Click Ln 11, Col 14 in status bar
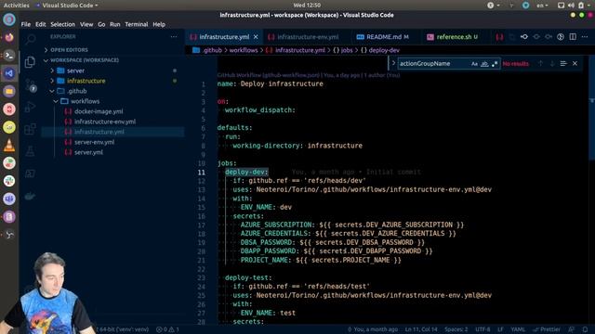Screen dimensions: 595x334 click(421, 329)
